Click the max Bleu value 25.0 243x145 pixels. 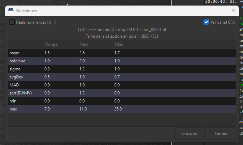[x=118, y=109]
